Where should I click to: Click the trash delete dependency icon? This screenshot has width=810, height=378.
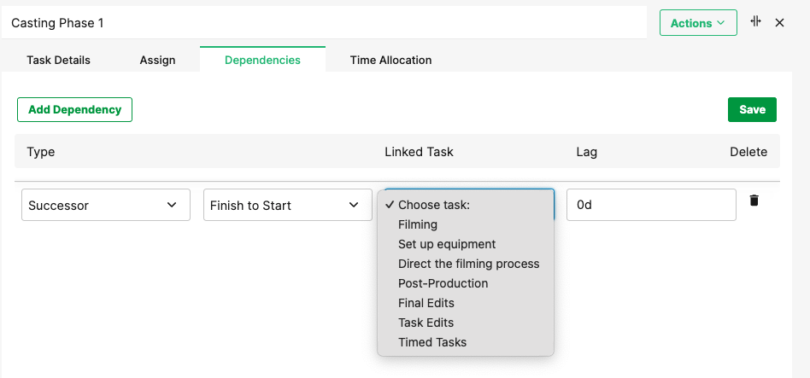tap(754, 201)
